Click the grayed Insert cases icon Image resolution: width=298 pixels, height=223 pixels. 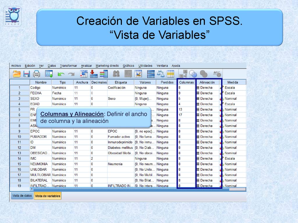pyautogui.click(x=128, y=74)
